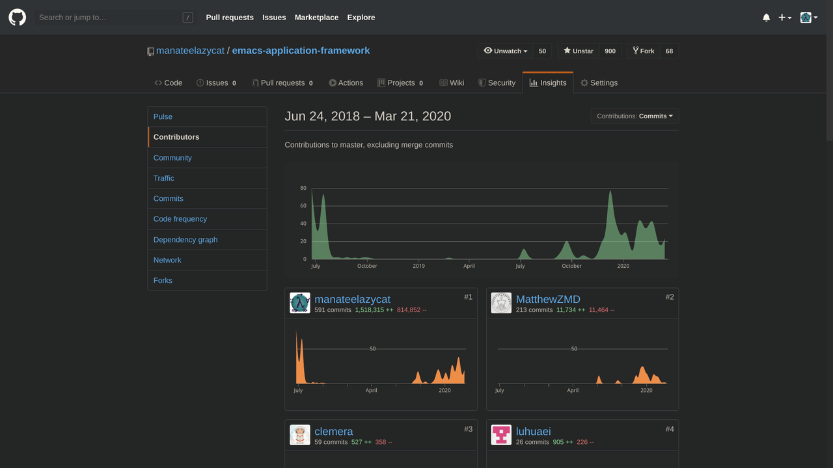Open emacs-application-framework repository link
The height and width of the screenshot is (468, 833).
(x=301, y=51)
